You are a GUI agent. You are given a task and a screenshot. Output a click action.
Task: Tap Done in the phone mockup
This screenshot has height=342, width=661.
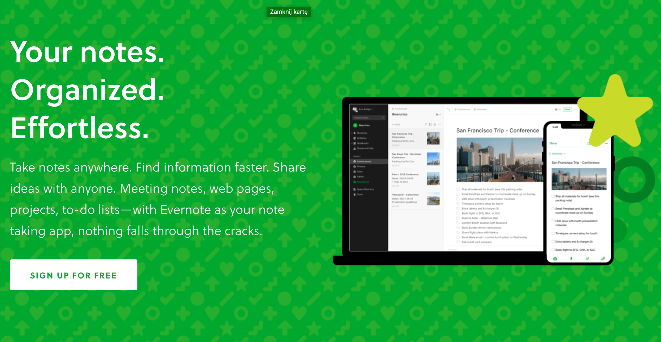point(553,143)
